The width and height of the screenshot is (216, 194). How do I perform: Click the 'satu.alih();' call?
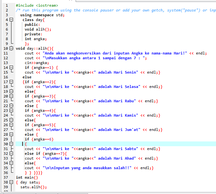(33, 187)
